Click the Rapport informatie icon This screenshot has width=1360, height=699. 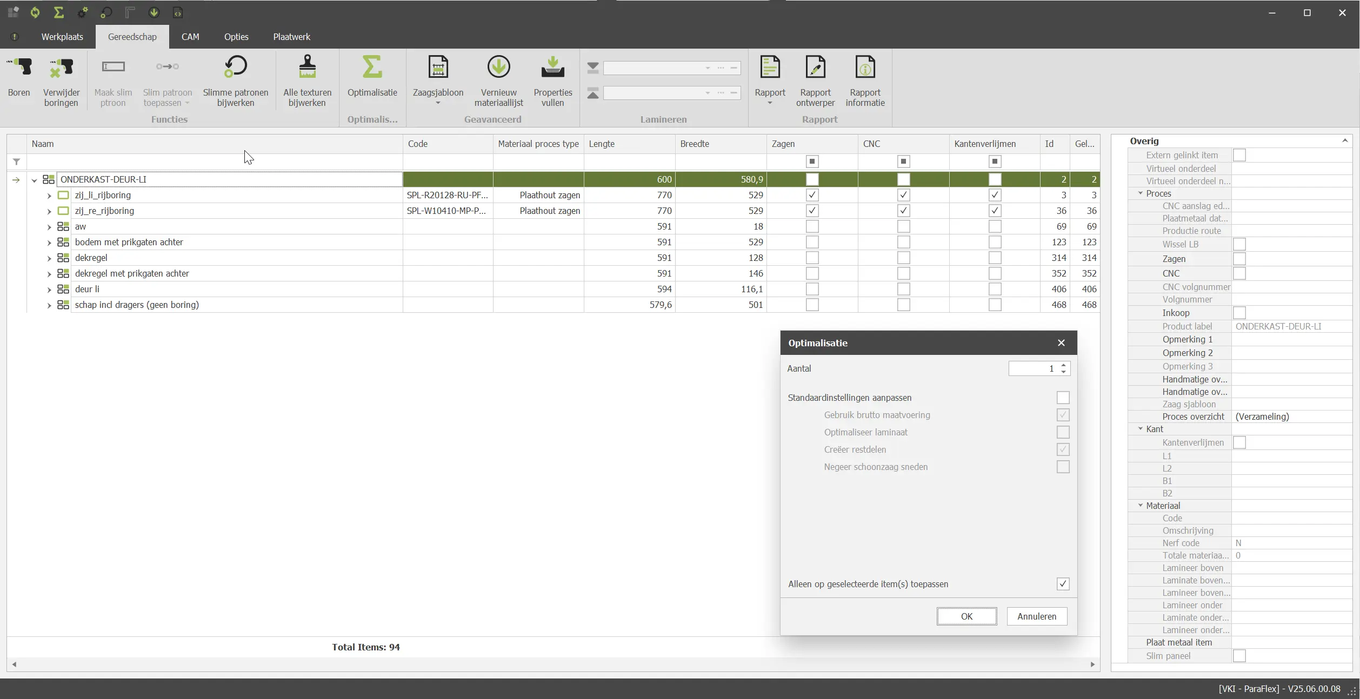865,68
